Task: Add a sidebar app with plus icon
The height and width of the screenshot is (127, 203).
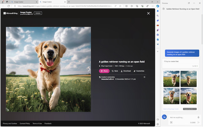Action: point(158,51)
